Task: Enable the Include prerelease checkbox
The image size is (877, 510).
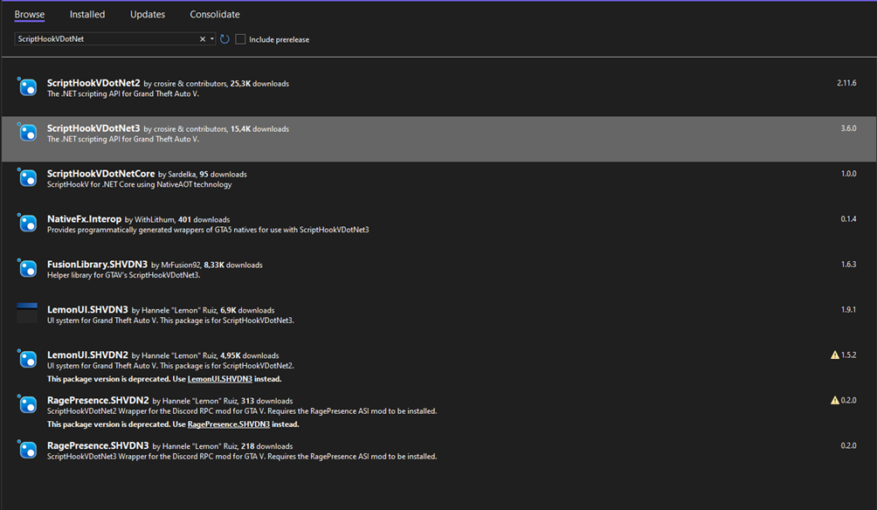Action: (240, 39)
